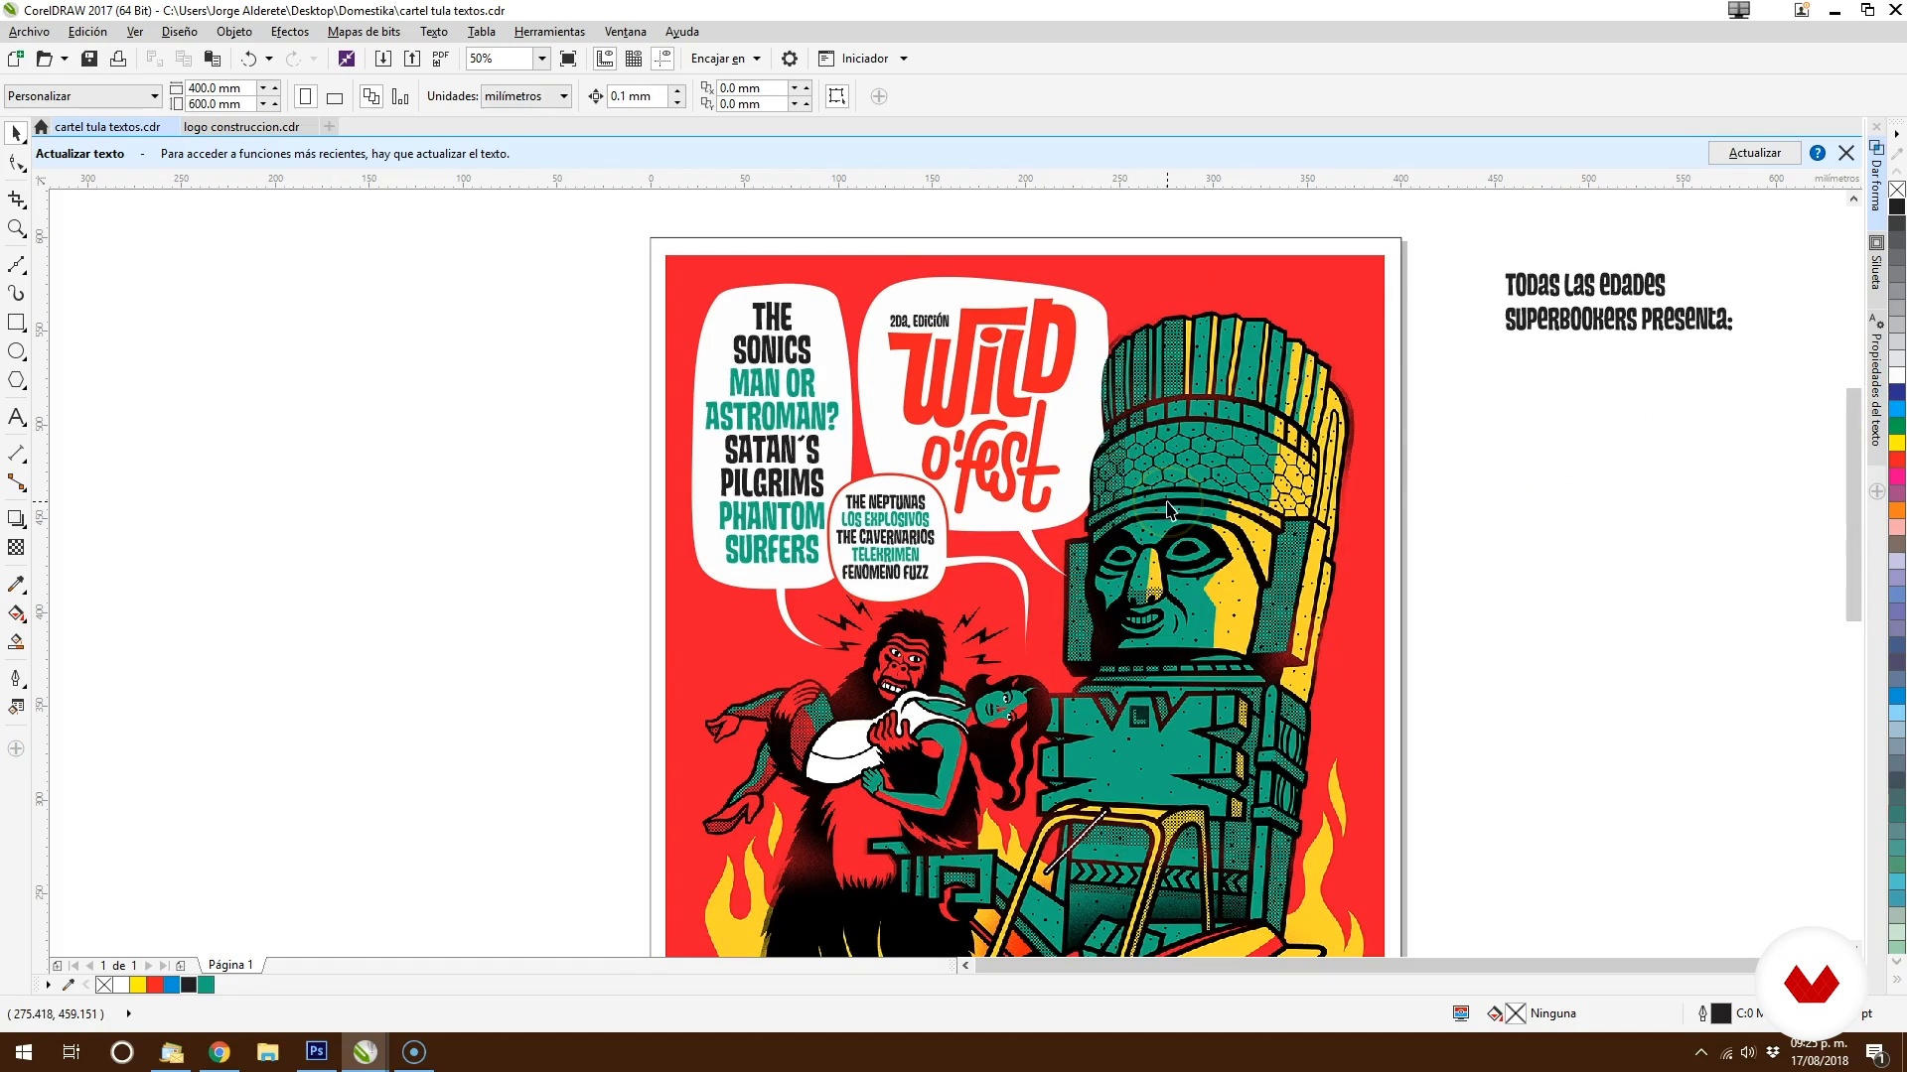Open the Personalizar page size dropdown
1907x1072 pixels.
[155, 96]
